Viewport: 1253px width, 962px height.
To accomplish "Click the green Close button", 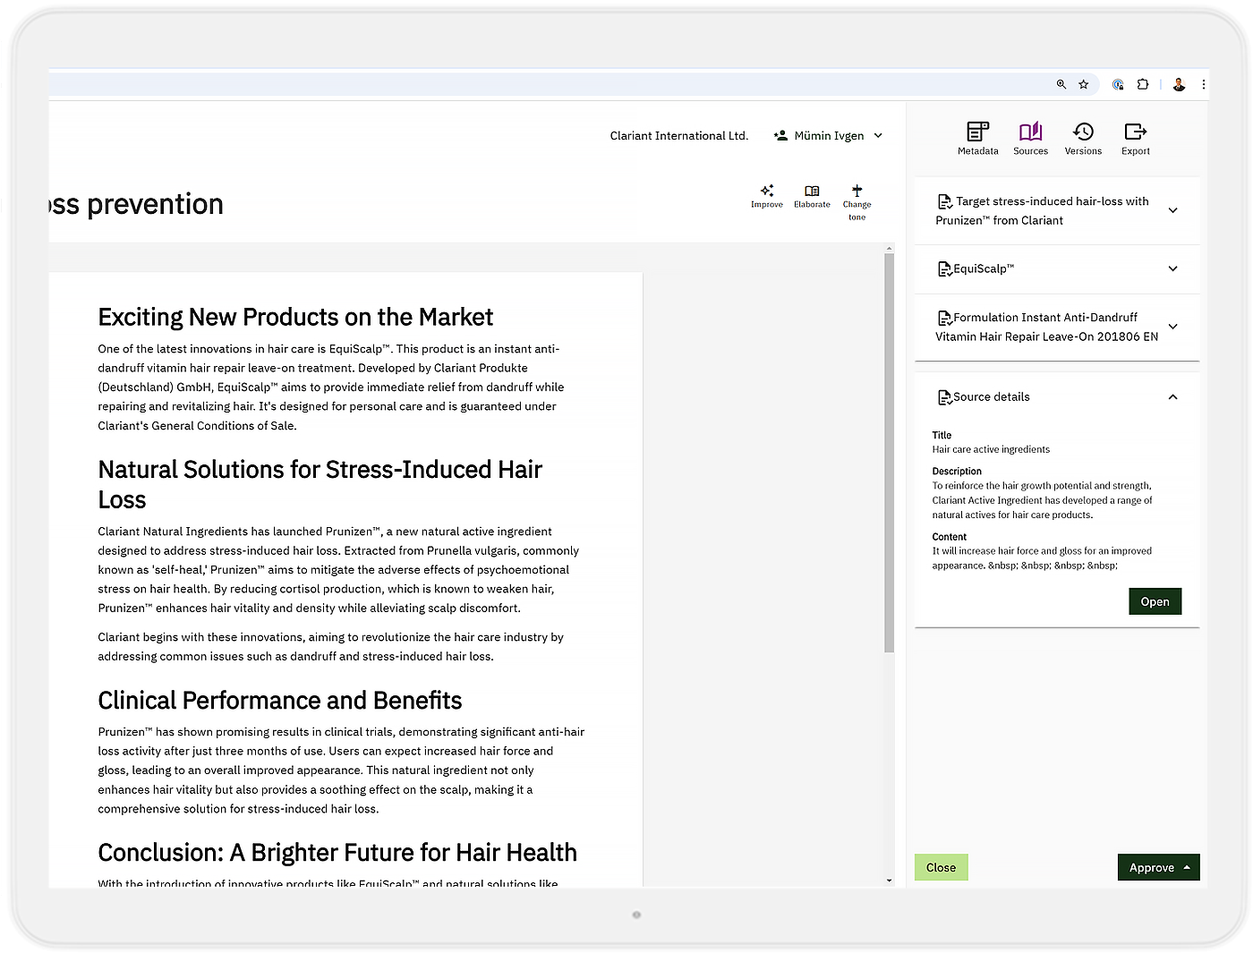I will pyautogui.click(x=941, y=867).
